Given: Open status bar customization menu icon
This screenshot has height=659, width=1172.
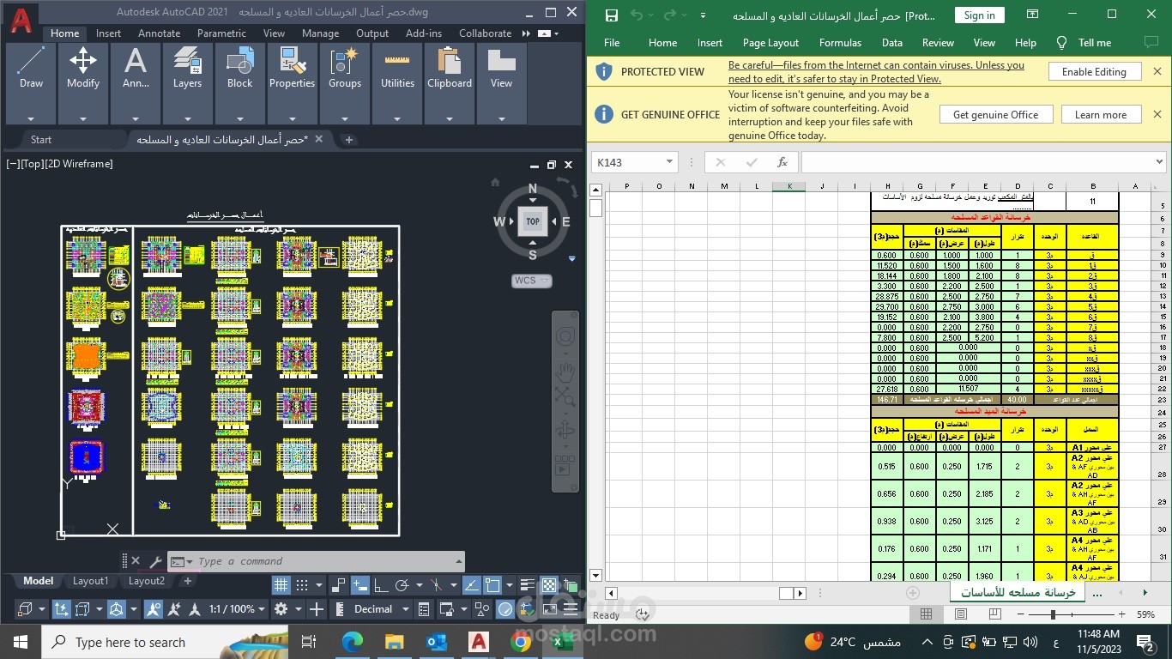Looking at the screenshot, I should (x=570, y=609).
